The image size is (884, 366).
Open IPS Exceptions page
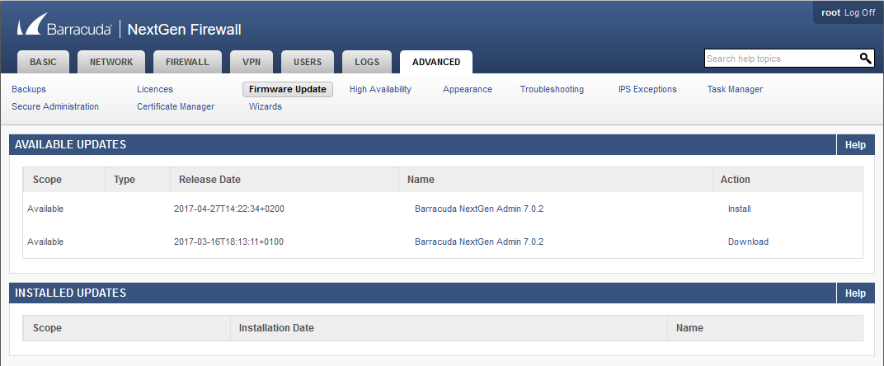click(647, 89)
